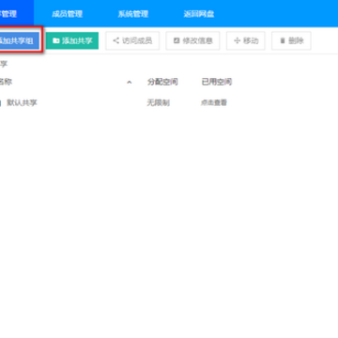338x338 pixels.
Task: Click the edit icon beside 修改信息
Action: click(x=177, y=40)
